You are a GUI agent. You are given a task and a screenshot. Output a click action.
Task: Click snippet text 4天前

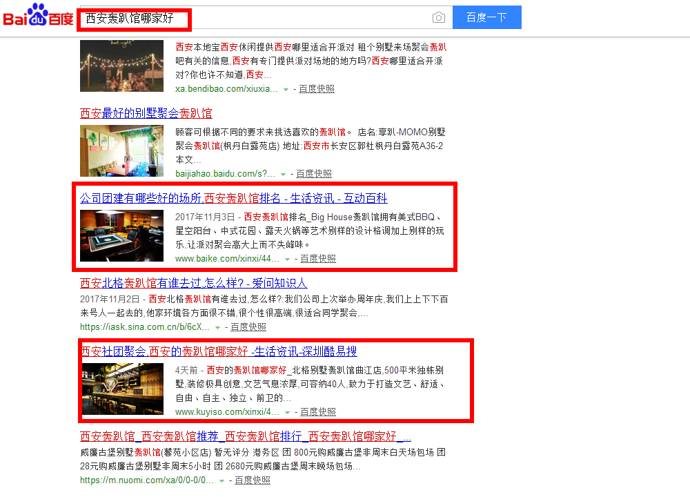click(x=186, y=370)
